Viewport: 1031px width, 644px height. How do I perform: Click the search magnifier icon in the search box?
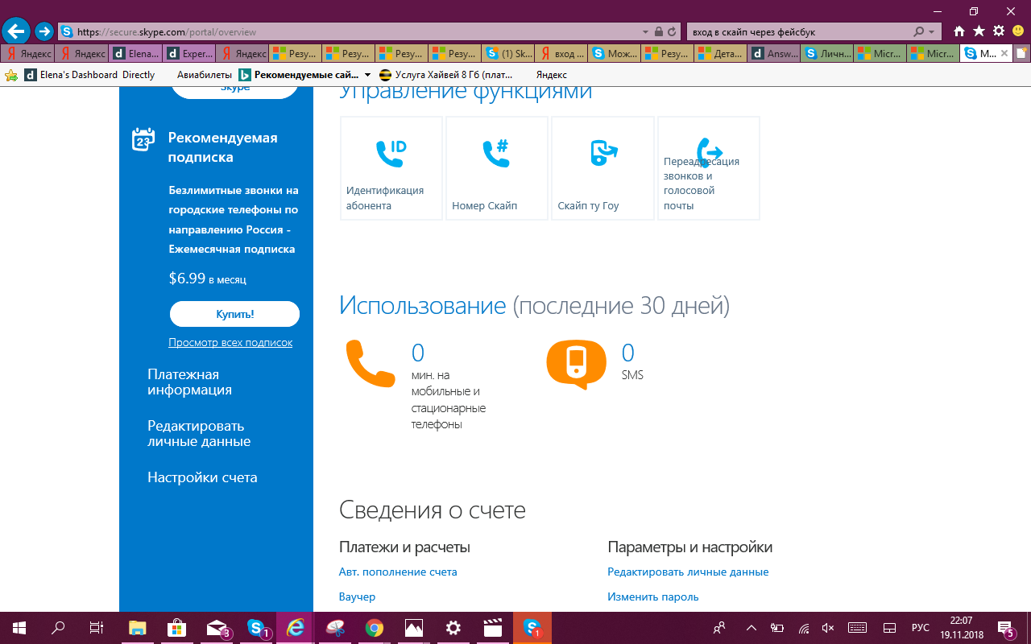point(919,32)
